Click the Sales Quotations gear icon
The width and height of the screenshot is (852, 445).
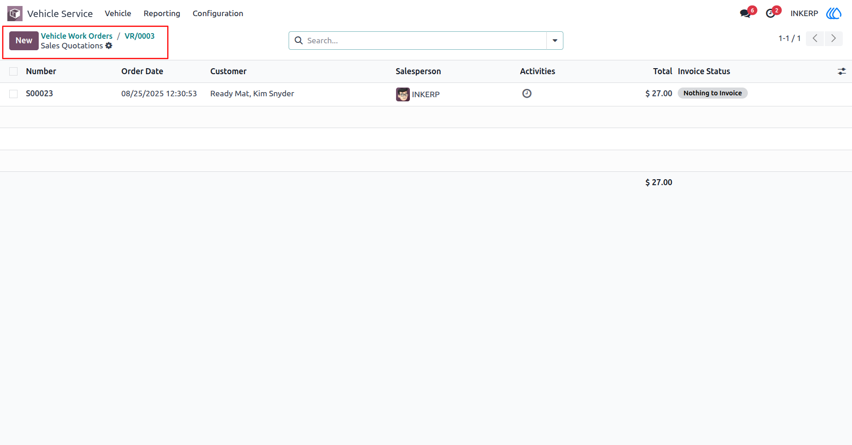[109, 46]
